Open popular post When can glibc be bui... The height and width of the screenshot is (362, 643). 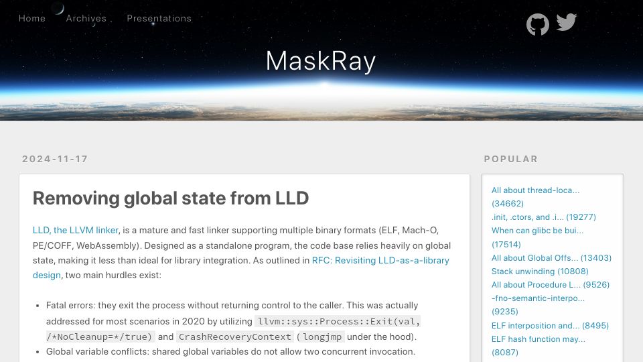[x=537, y=237]
